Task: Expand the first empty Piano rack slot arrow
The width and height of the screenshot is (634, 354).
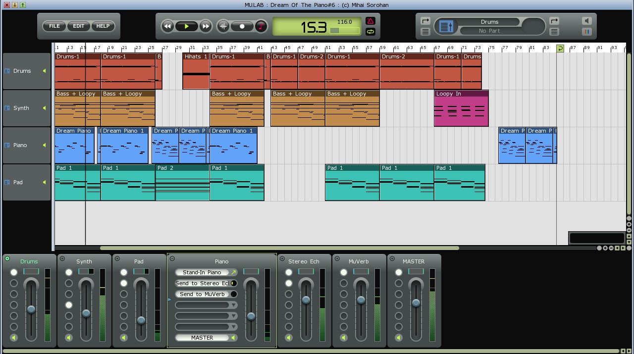Action: 233,305
